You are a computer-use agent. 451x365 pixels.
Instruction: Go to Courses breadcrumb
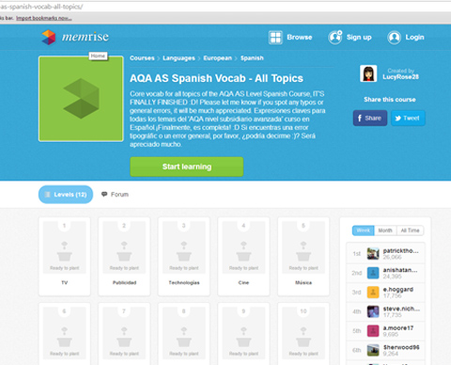click(142, 58)
